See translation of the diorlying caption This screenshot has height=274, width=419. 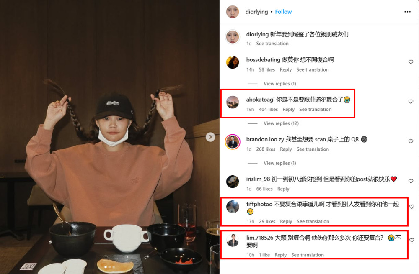[x=272, y=44]
